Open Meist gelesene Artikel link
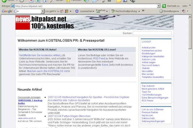Image resolution: width=193 pixels, height=128 pixels. [153, 89]
